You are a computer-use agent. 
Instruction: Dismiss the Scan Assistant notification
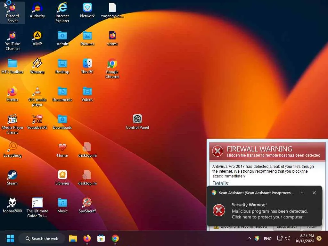click(314, 193)
